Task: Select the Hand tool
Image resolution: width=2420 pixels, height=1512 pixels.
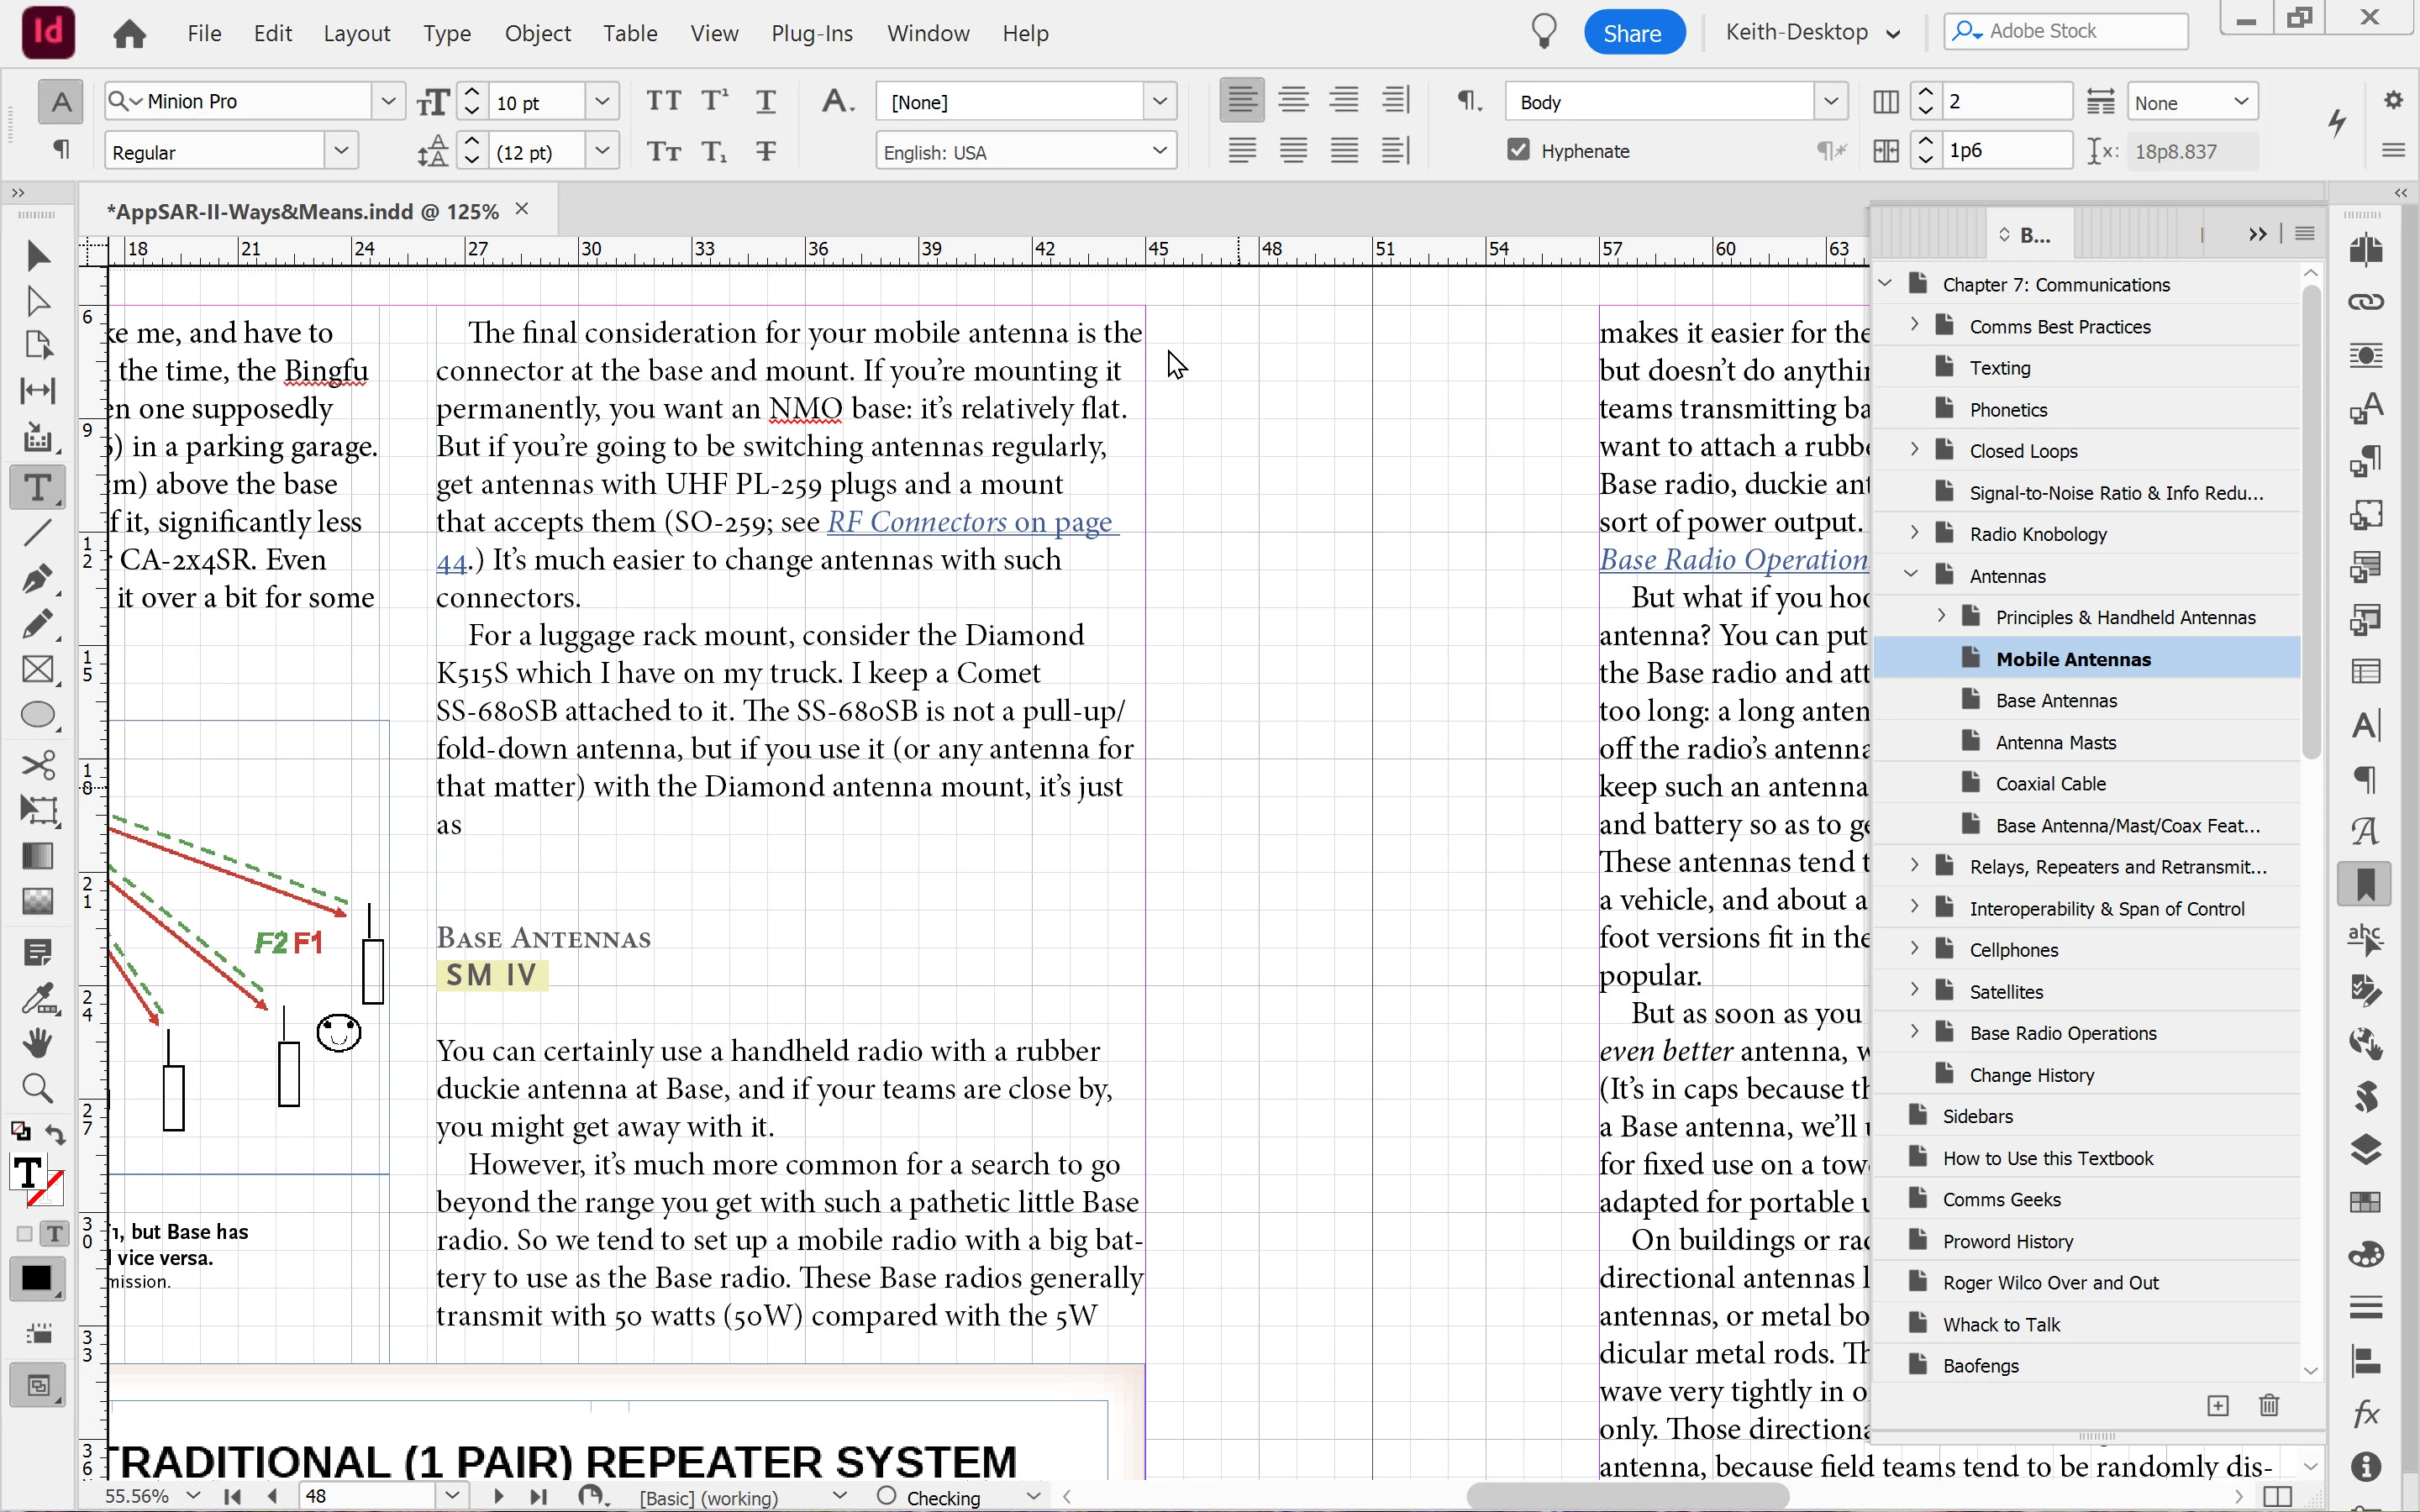Action: (x=37, y=1043)
